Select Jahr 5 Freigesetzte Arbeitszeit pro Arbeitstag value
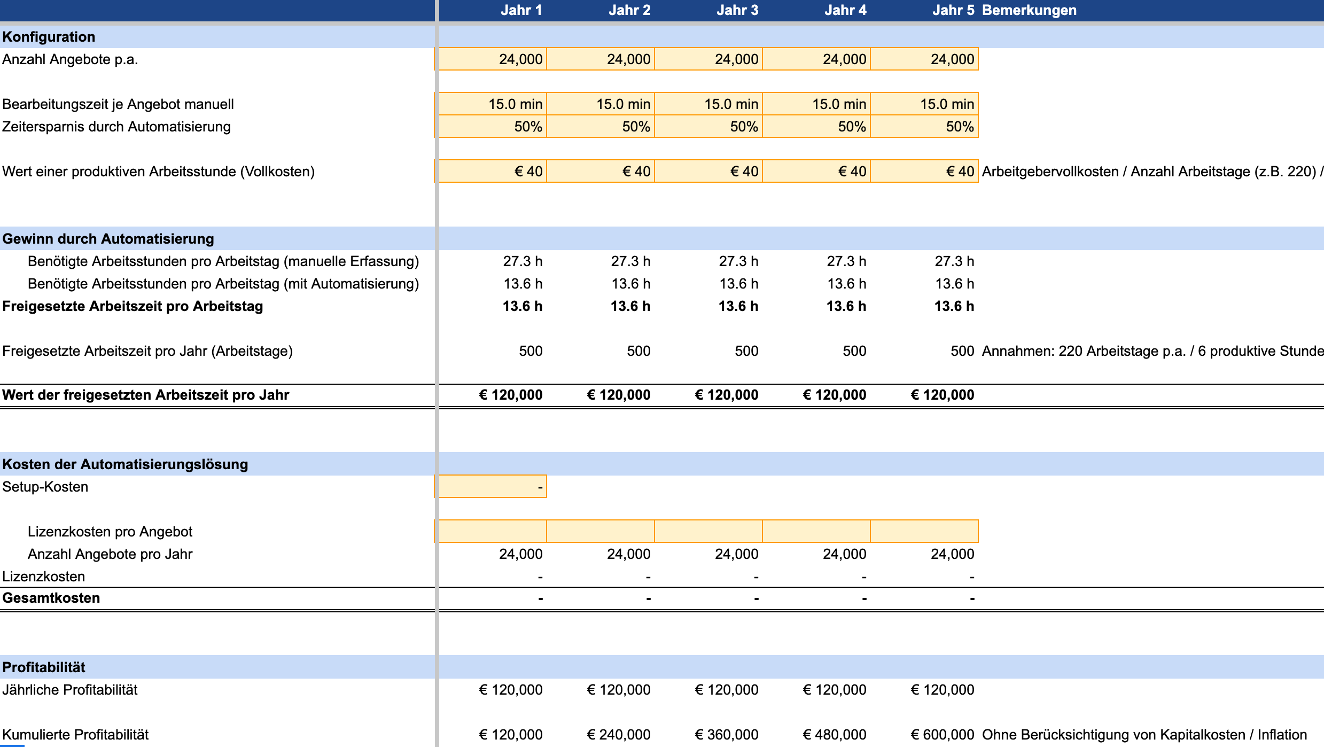 pos(954,306)
